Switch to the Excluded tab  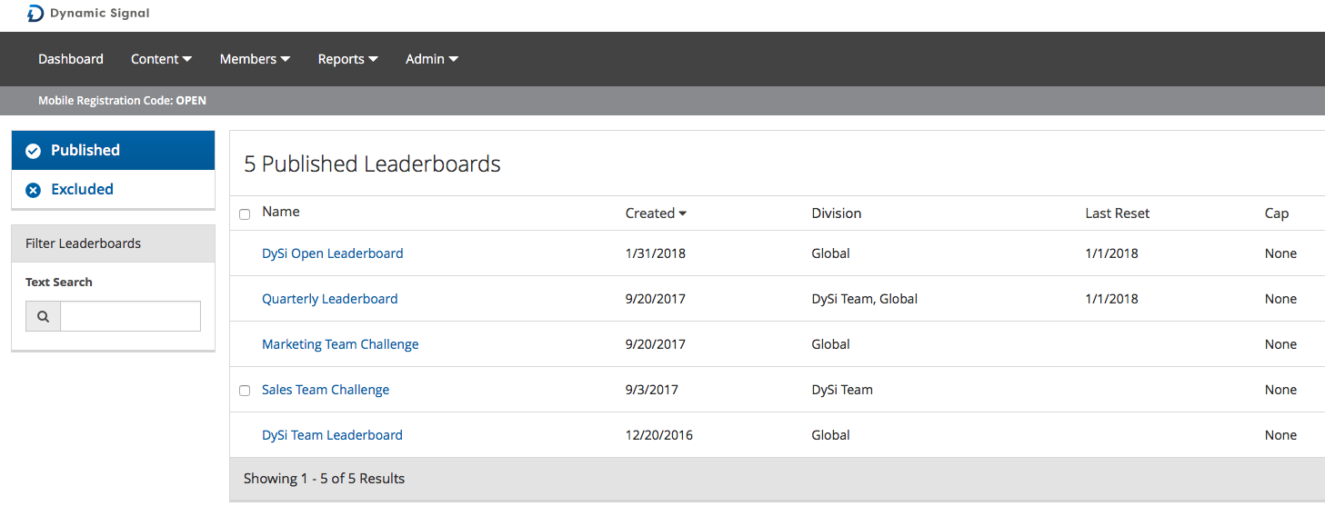point(113,189)
